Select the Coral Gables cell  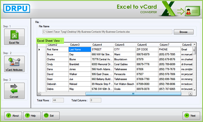pyautogui.click(x=125, y=64)
